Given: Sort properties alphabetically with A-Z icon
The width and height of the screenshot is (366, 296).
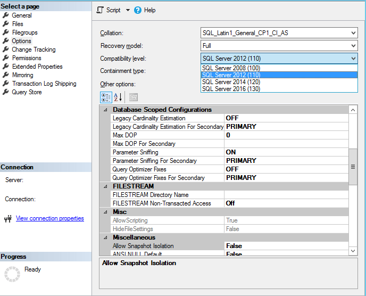Looking at the screenshot, I should 118,97.
